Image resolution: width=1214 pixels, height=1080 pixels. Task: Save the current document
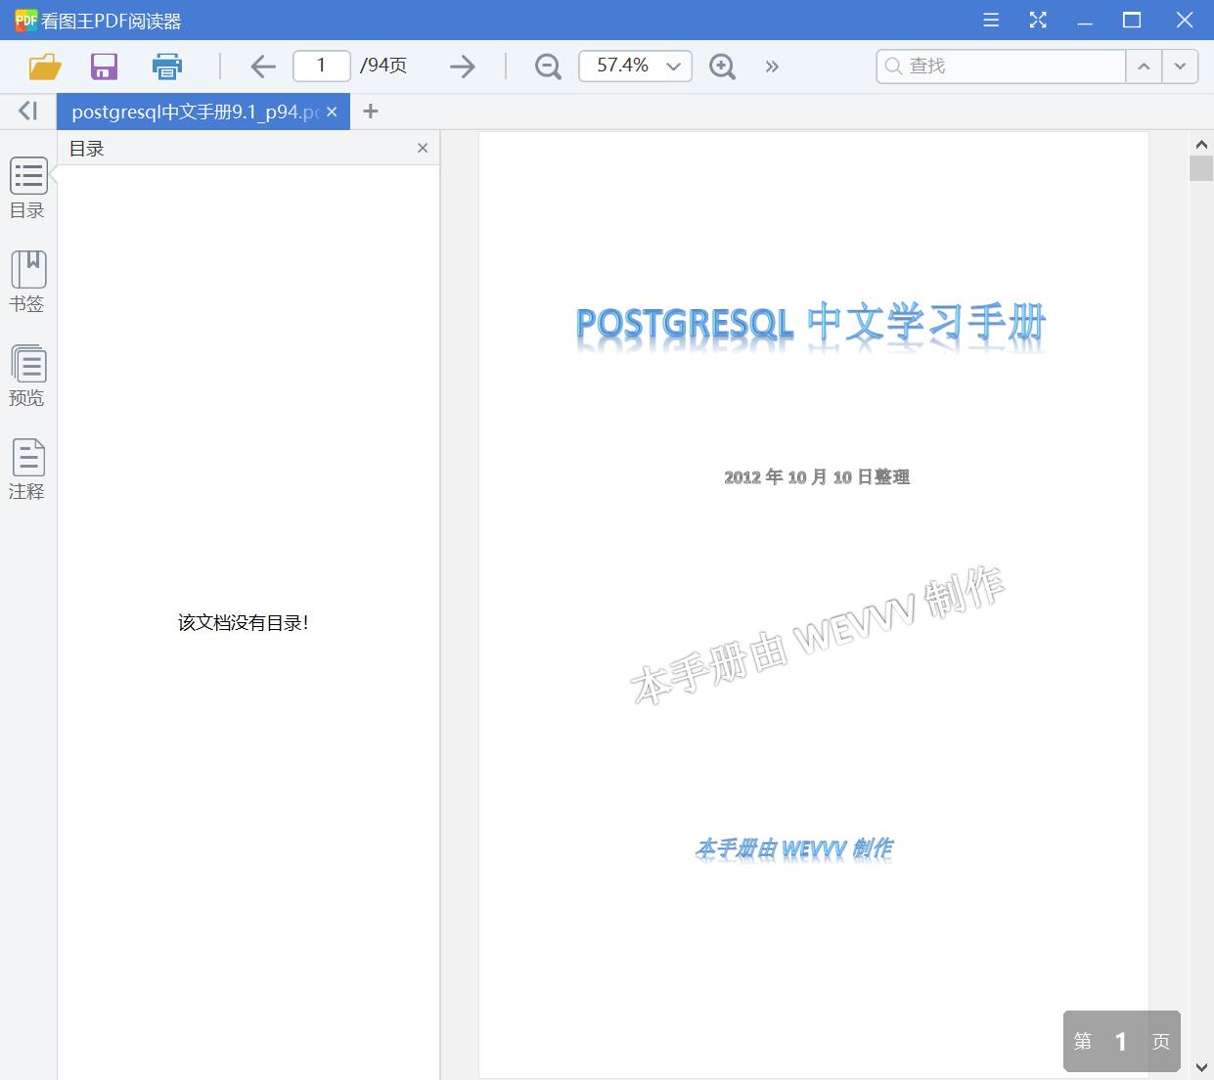(103, 66)
